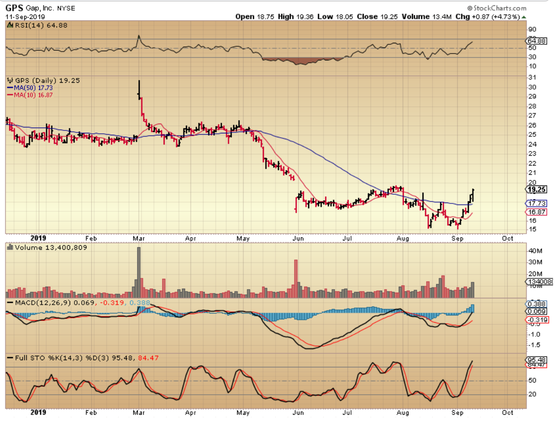Click the 19.25 price axis tag

click(x=536, y=190)
